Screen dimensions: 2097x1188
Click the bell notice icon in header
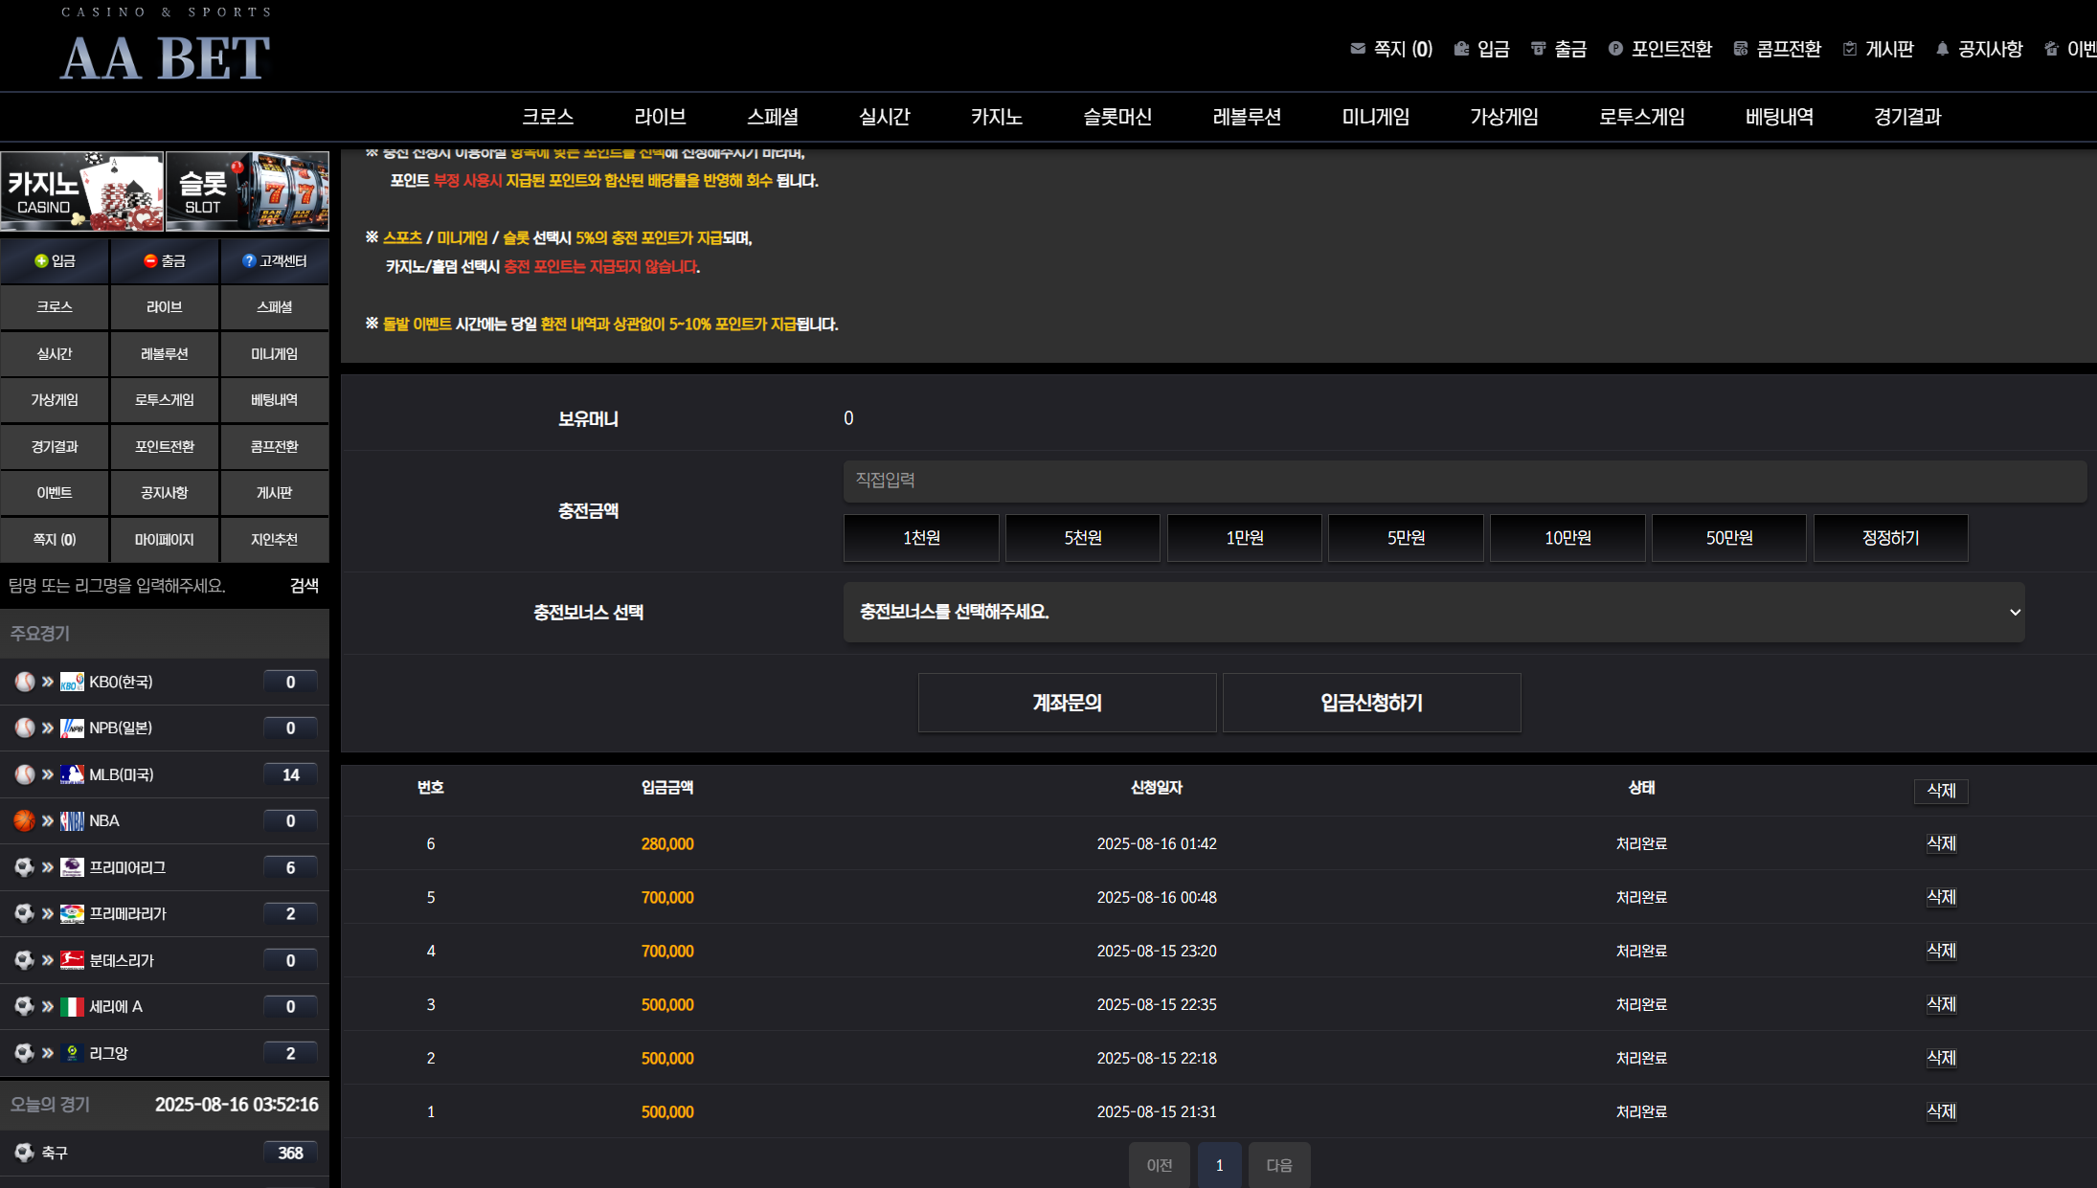click(x=1942, y=49)
